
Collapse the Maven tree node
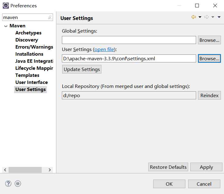[x=6, y=26]
